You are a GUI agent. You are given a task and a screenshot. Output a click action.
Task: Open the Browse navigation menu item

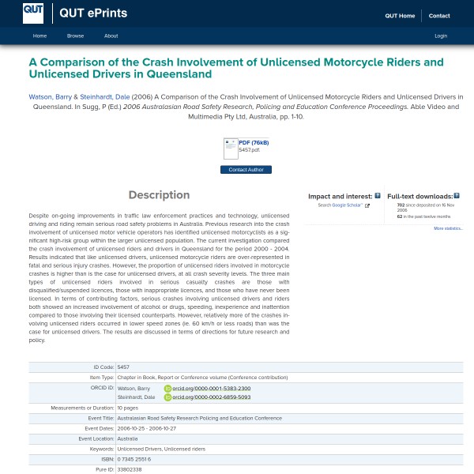coord(75,36)
